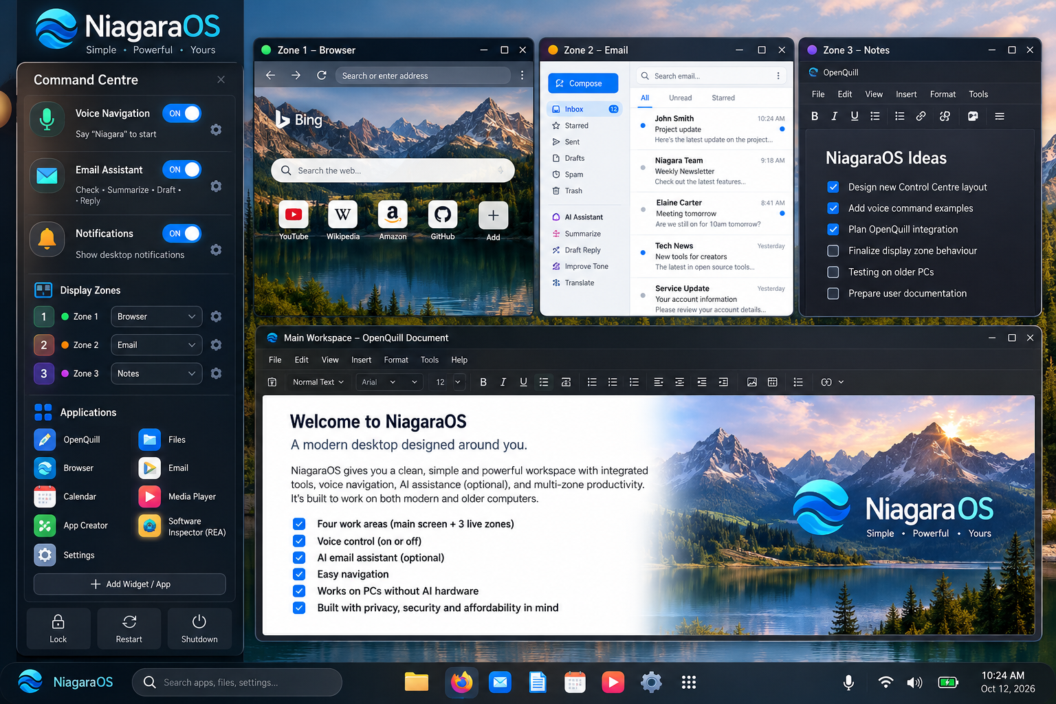Insert image in the OpenQuill document toolbar

751,382
